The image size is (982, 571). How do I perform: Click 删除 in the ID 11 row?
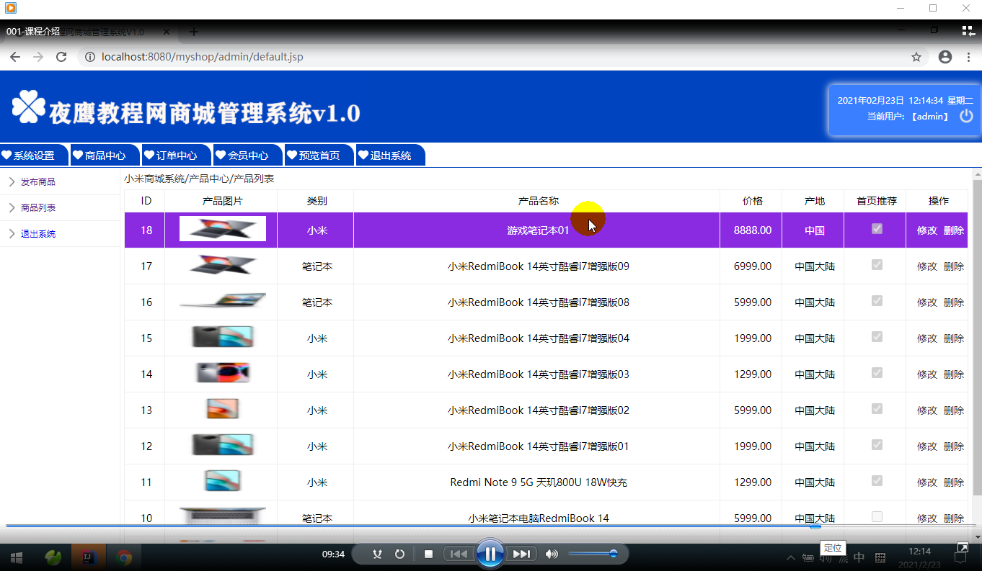pyautogui.click(x=954, y=482)
